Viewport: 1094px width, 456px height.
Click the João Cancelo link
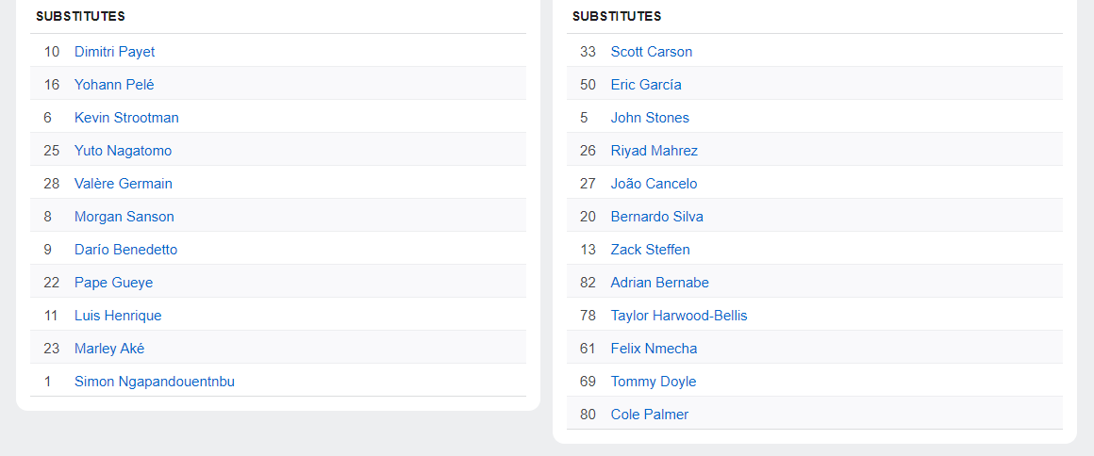tap(654, 184)
